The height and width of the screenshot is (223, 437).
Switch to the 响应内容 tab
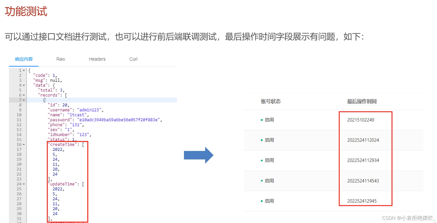(x=24, y=59)
